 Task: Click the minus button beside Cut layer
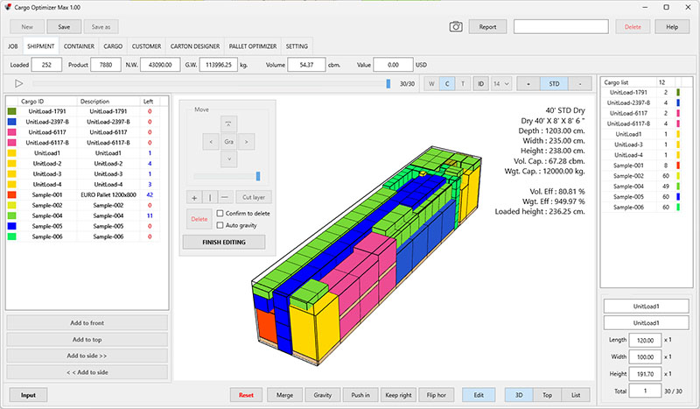[225, 198]
